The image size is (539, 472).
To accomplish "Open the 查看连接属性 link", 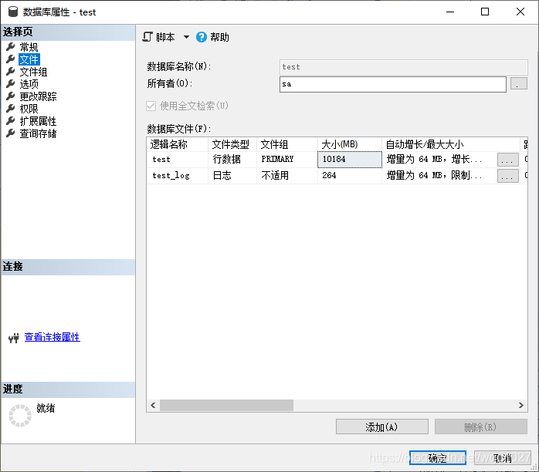I will (53, 337).
